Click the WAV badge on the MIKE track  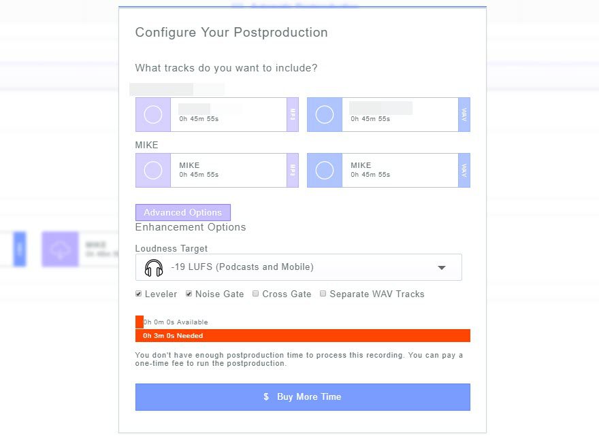466,170
